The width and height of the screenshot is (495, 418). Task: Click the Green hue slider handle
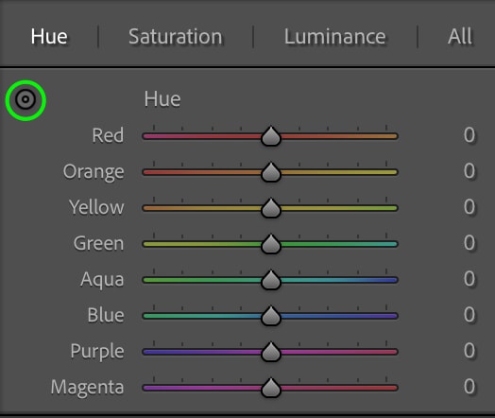coord(271,244)
